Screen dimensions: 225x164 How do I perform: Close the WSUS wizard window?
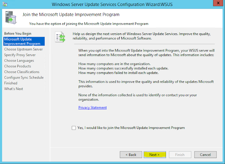pyautogui.click(x=218, y=3)
